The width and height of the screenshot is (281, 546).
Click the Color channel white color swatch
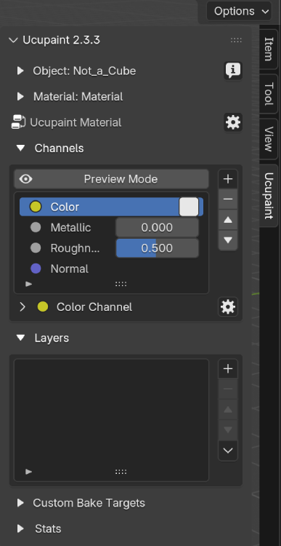point(189,207)
